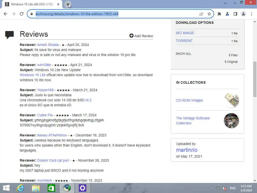Viewport: 257px width, 193px height.
Task: Open the CD-ROM Images collection
Action: (x=189, y=100)
